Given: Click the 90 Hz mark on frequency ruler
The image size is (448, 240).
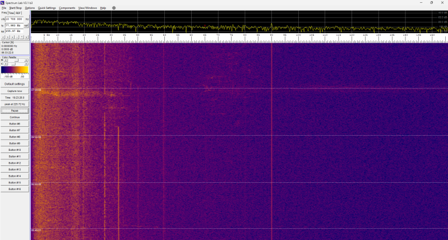Looking at the screenshot, I should (x=271, y=35).
